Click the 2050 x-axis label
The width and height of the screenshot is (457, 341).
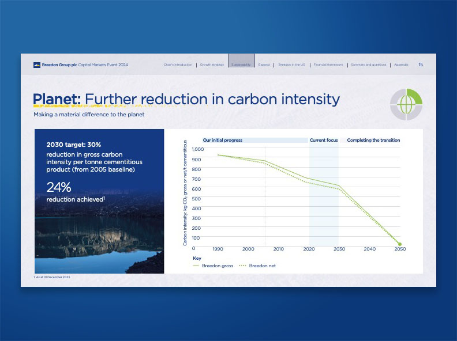[400, 249]
